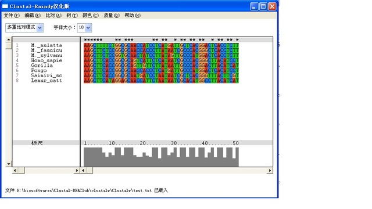The height and width of the screenshot is (209, 372).
Task: Click the up arrow of vertical scrollbar
Action: (9, 39)
